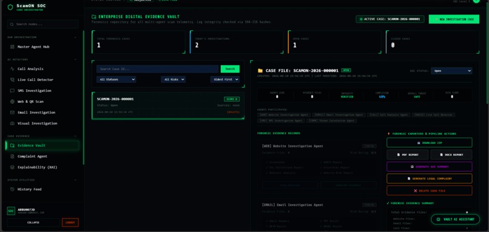Click the red X icon in Delete Case File
This screenshot has height=232, width=489.
point(415,191)
